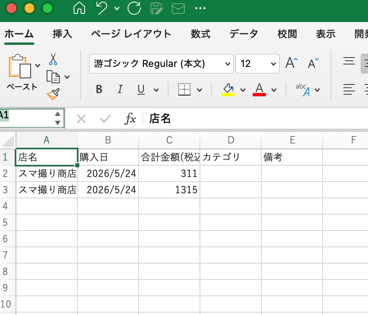
Task: Cancel entry with the X button
Action: click(x=81, y=119)
